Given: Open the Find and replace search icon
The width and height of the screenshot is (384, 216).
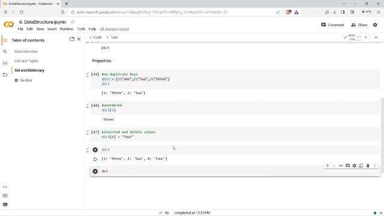Looking at the screenshot, I should click(5, 52).
